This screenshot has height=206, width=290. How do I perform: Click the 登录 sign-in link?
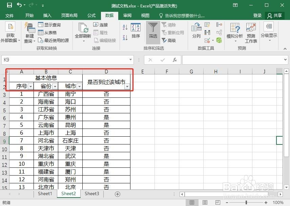pyautogui.click(x=257, y=15)
